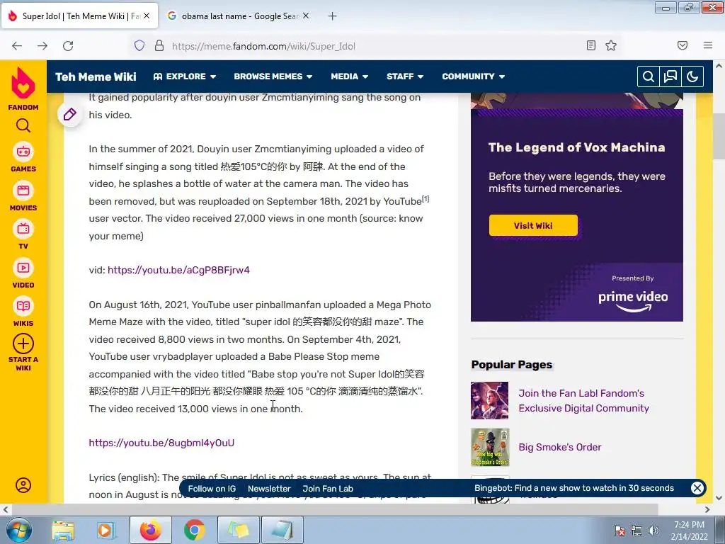Open the youtu.be/aCgP8BFjrw4 link

point(178,270)
